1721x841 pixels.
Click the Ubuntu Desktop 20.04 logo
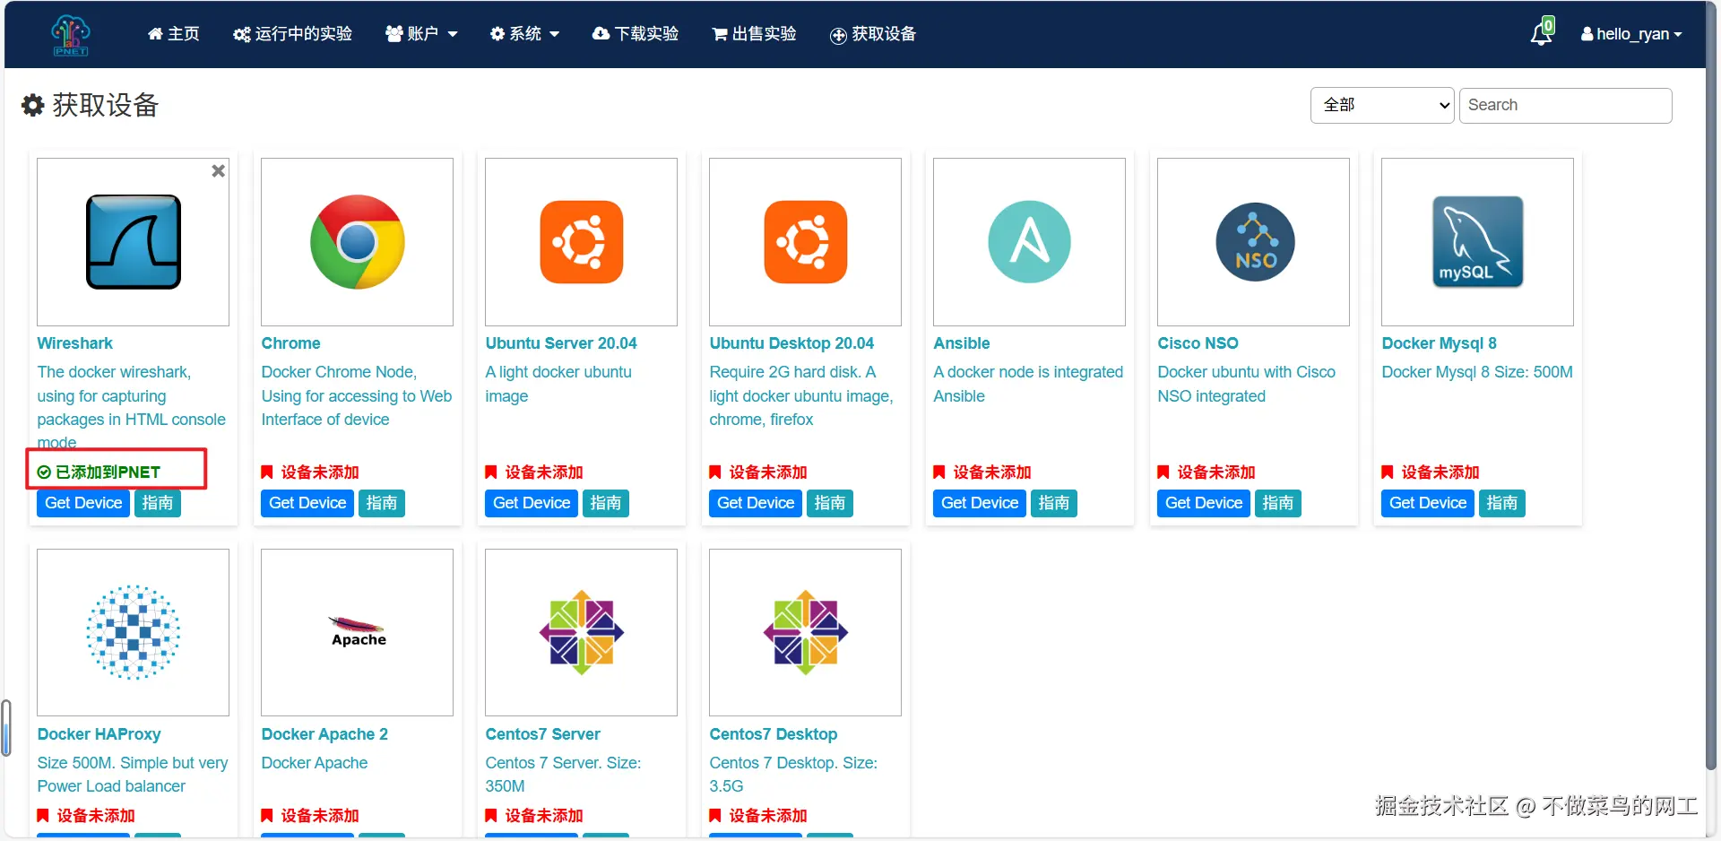tap(806, 242)
